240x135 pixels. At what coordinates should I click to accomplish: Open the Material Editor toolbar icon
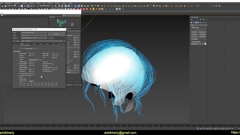[75, 6]
